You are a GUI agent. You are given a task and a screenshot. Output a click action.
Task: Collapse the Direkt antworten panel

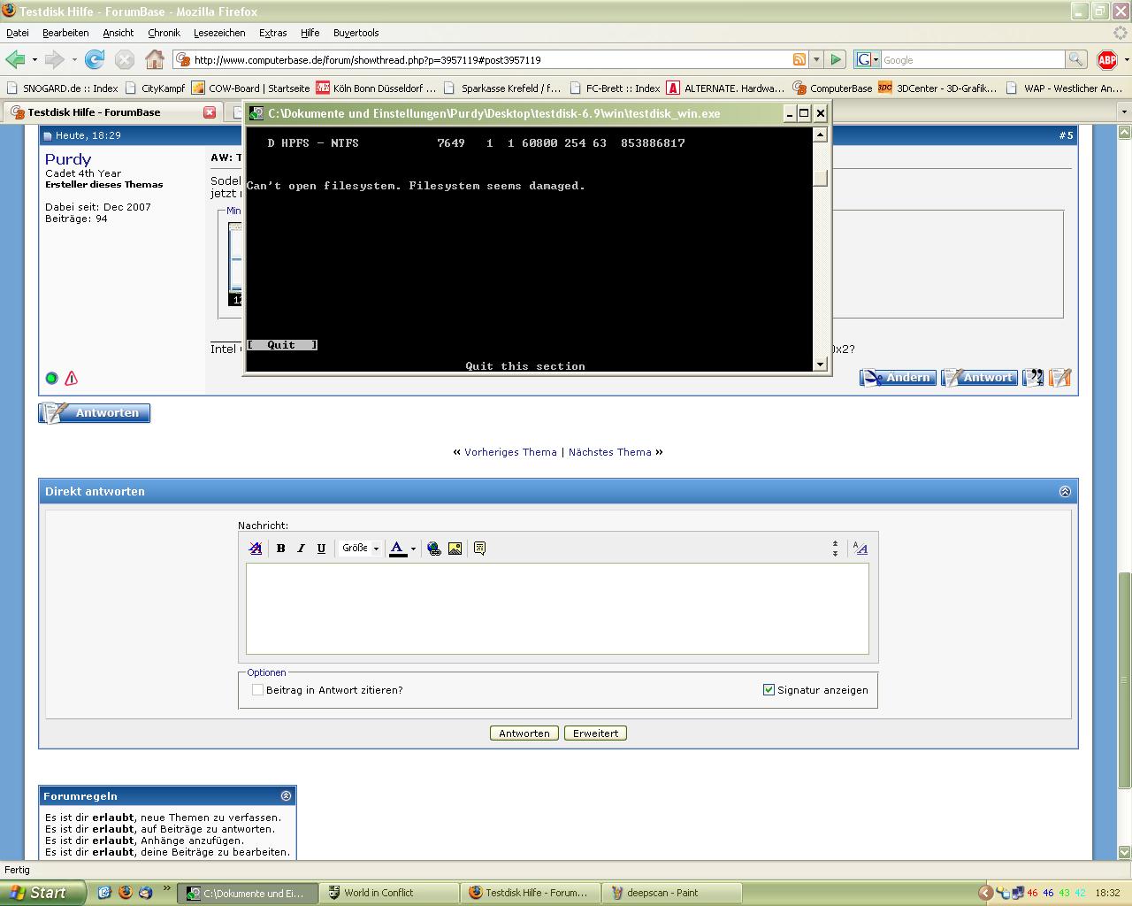pyautogui.click(x=1065, y=492)
